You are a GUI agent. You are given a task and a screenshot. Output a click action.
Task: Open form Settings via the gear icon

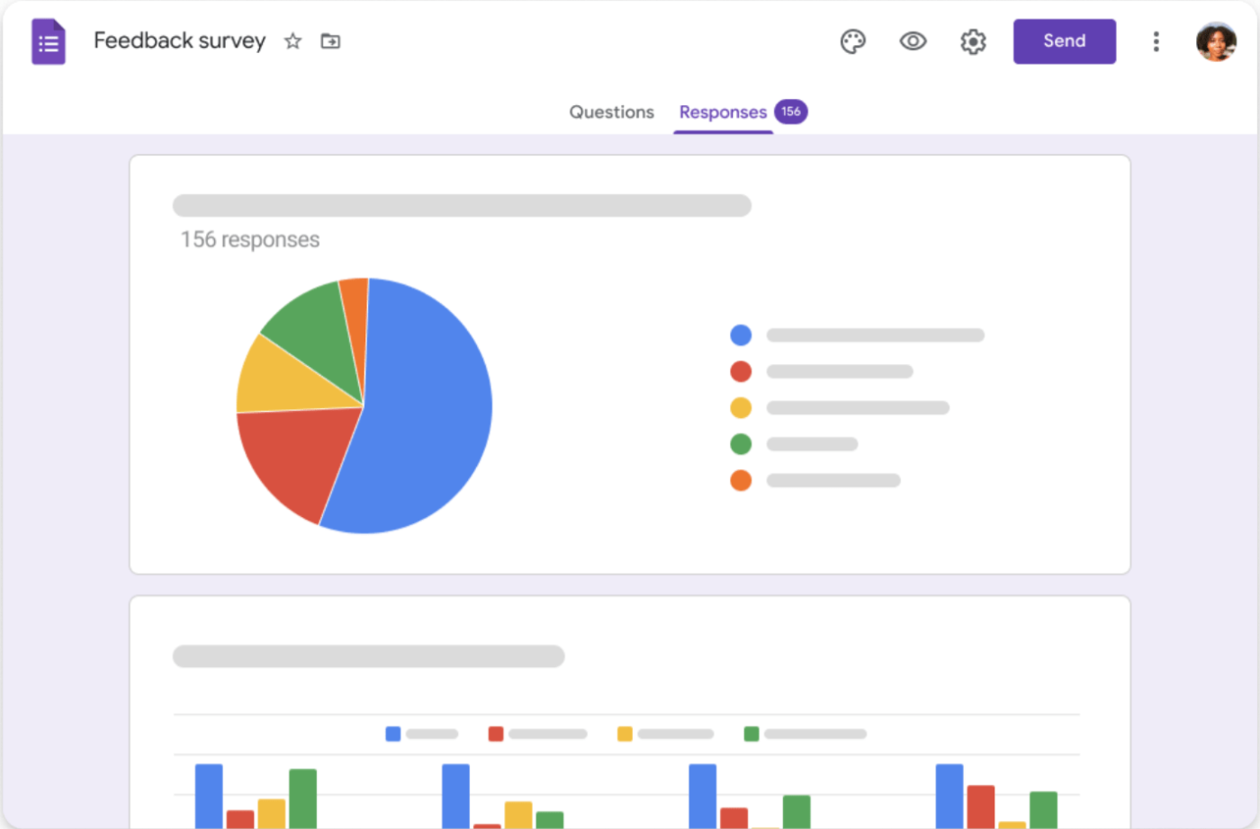point(973,41)
